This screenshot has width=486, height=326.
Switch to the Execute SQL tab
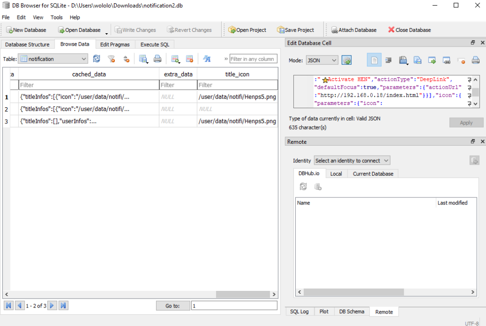[154, 44]
